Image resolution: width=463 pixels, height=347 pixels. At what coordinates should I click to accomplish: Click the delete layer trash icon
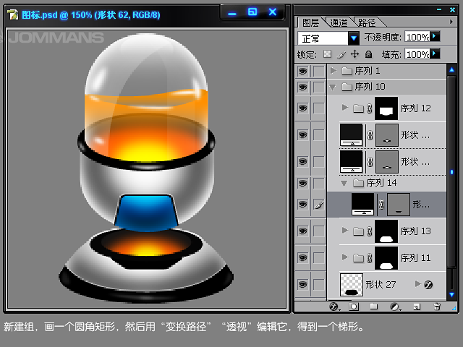pos(437,307)
